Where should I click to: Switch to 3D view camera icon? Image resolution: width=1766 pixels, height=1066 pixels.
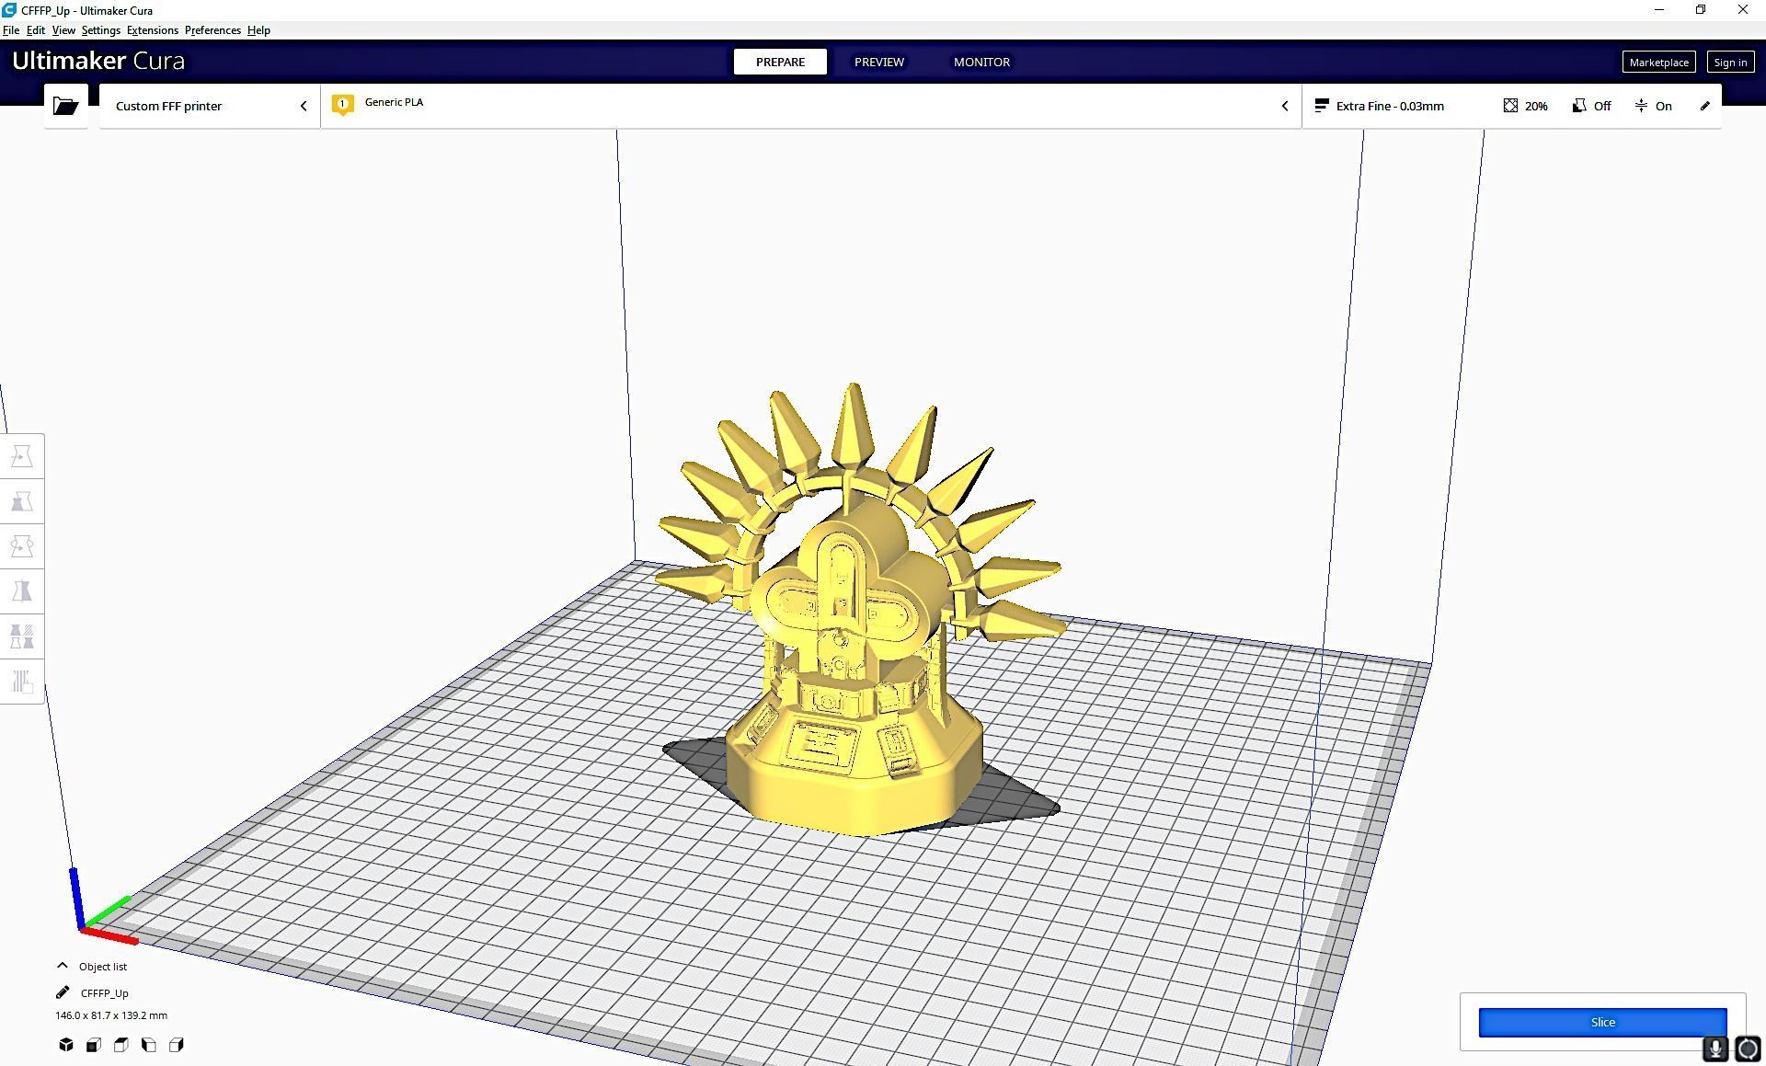click(x=66, y=1045)
